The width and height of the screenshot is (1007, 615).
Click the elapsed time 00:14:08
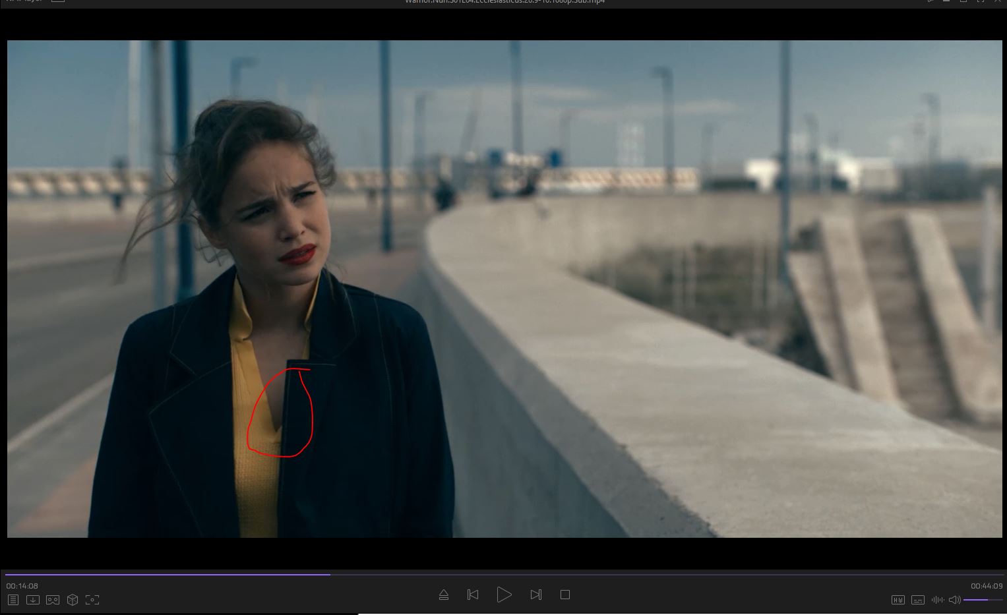(x=22, y=586)
